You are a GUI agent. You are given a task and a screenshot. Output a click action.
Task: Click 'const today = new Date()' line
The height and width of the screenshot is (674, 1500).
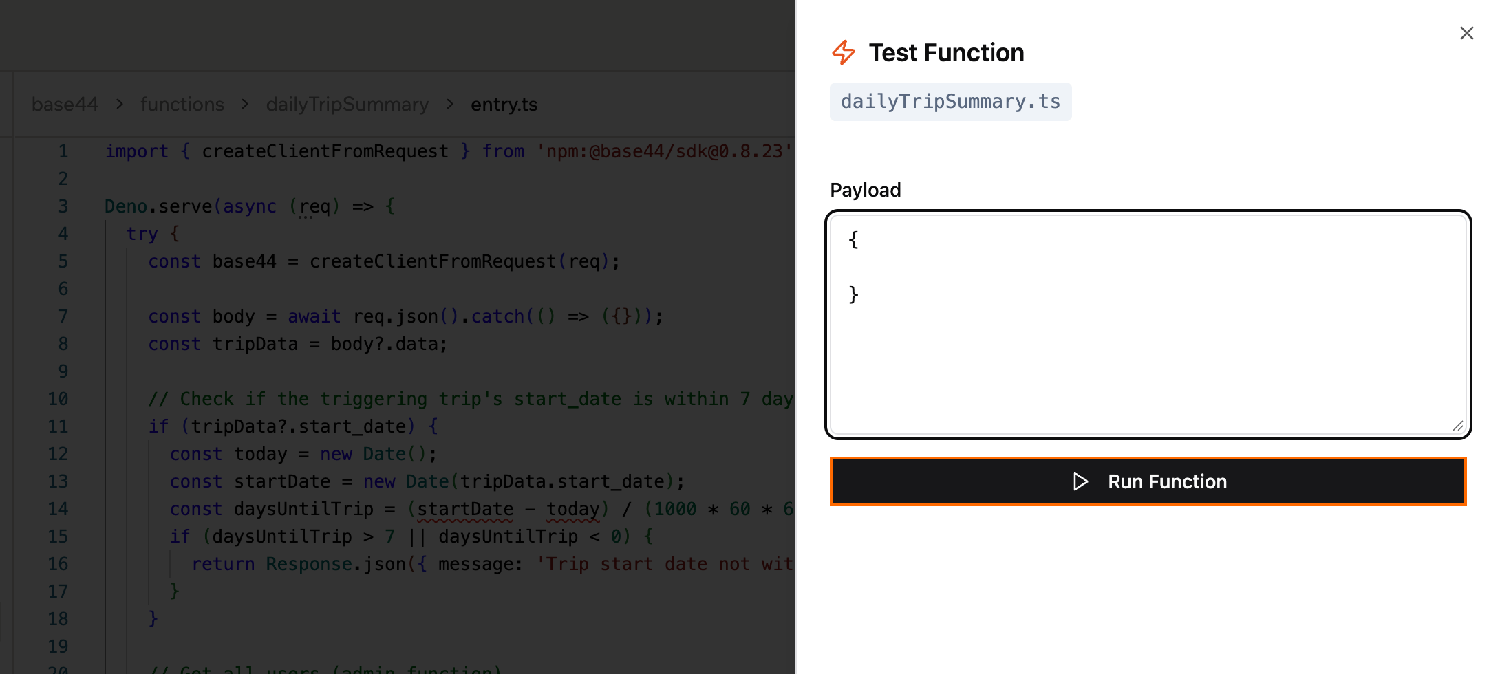(x=303, y=454)
